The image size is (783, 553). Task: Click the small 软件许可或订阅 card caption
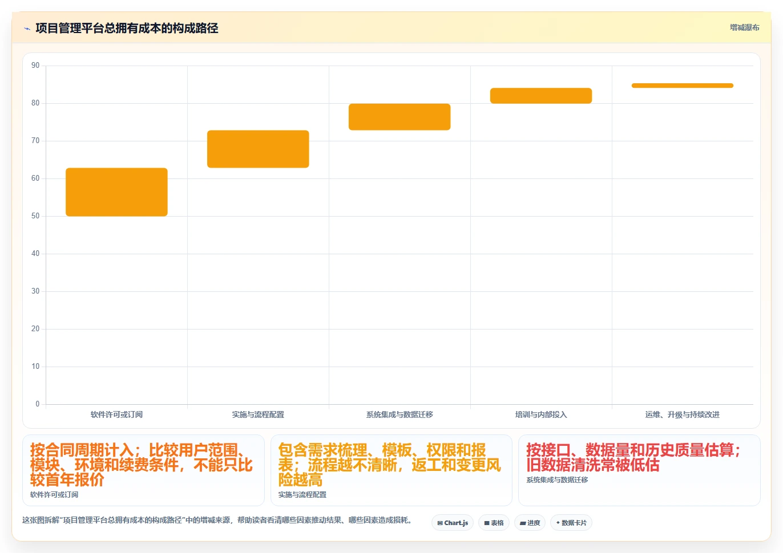click(54, 495)
